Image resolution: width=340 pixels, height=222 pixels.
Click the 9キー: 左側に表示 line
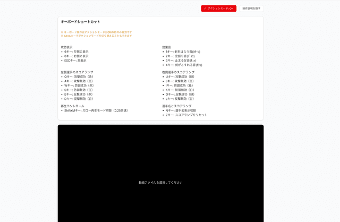point(76,52)
